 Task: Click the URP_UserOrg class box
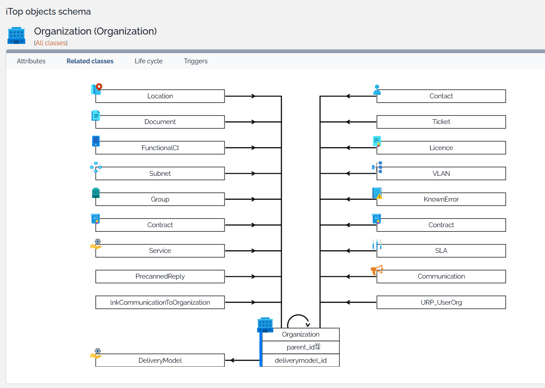[x=441, y=303]
